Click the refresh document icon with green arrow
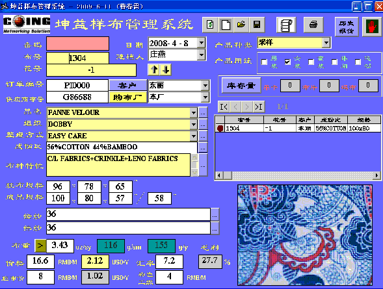 [210, 25]
